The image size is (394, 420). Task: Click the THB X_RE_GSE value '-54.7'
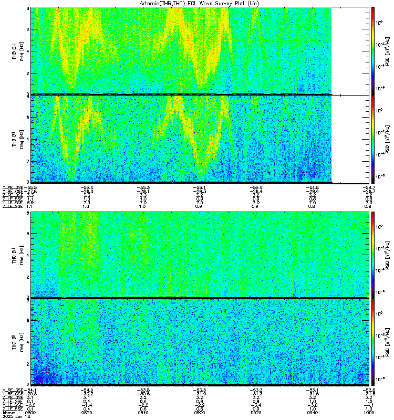click(369, 187)
